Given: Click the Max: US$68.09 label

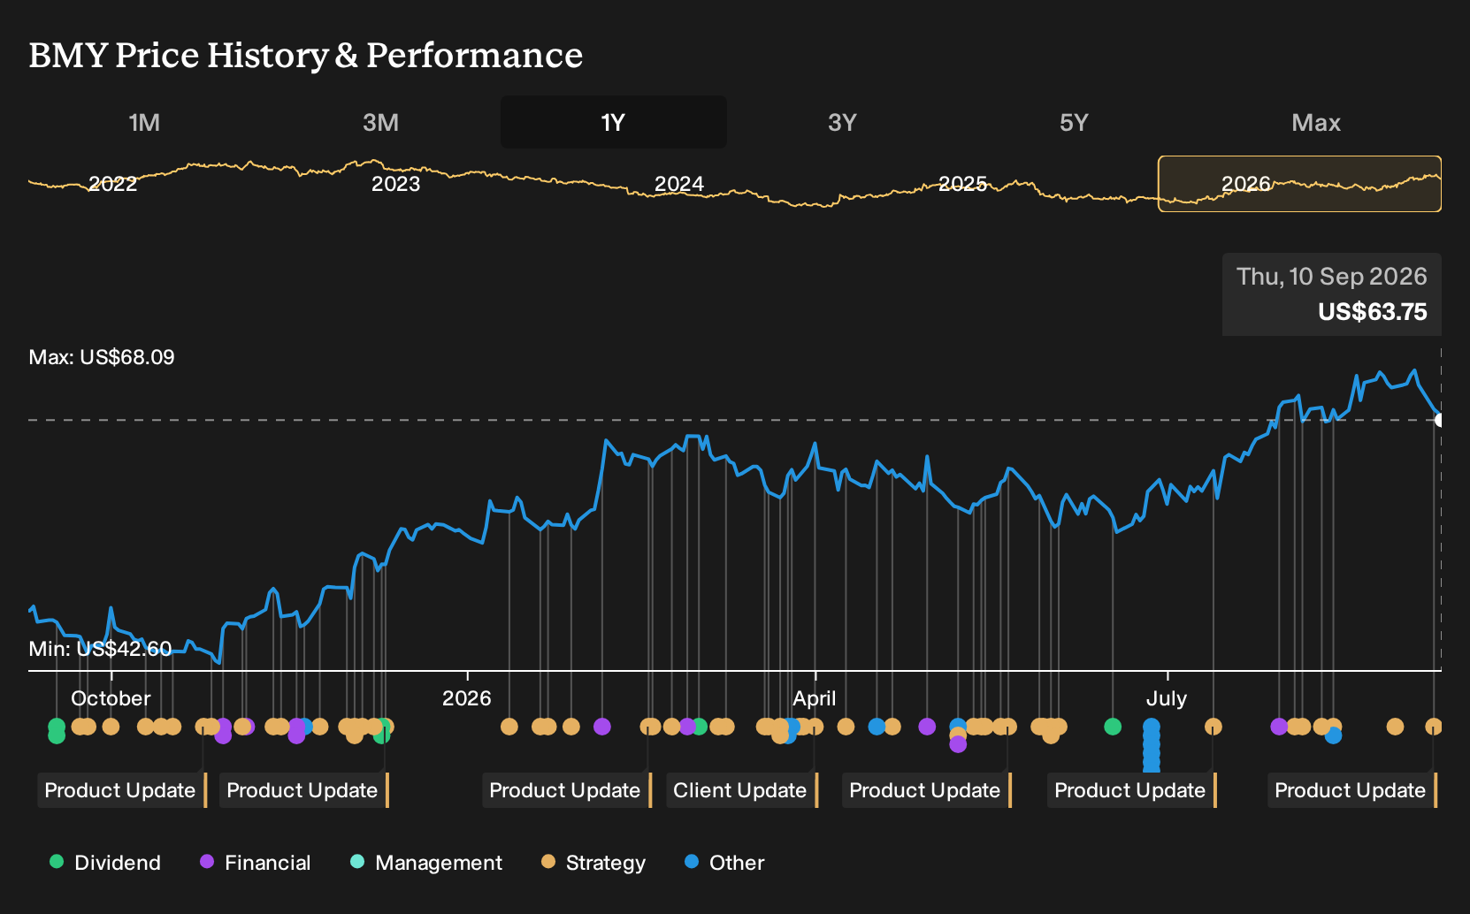Looking at the screenshot, I should (x=102, y=357).
